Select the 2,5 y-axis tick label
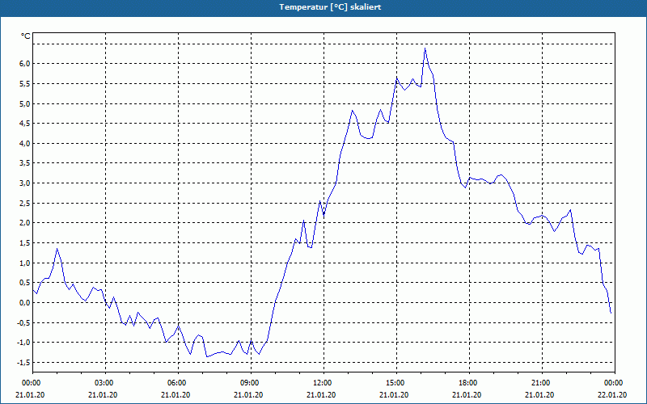Image resolution: width=647 pixels, height=404 pixels. [x=25, y=204]
